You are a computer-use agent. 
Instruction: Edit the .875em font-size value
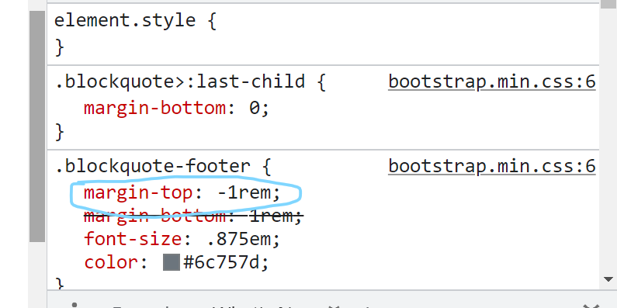(x=238, y=239)
